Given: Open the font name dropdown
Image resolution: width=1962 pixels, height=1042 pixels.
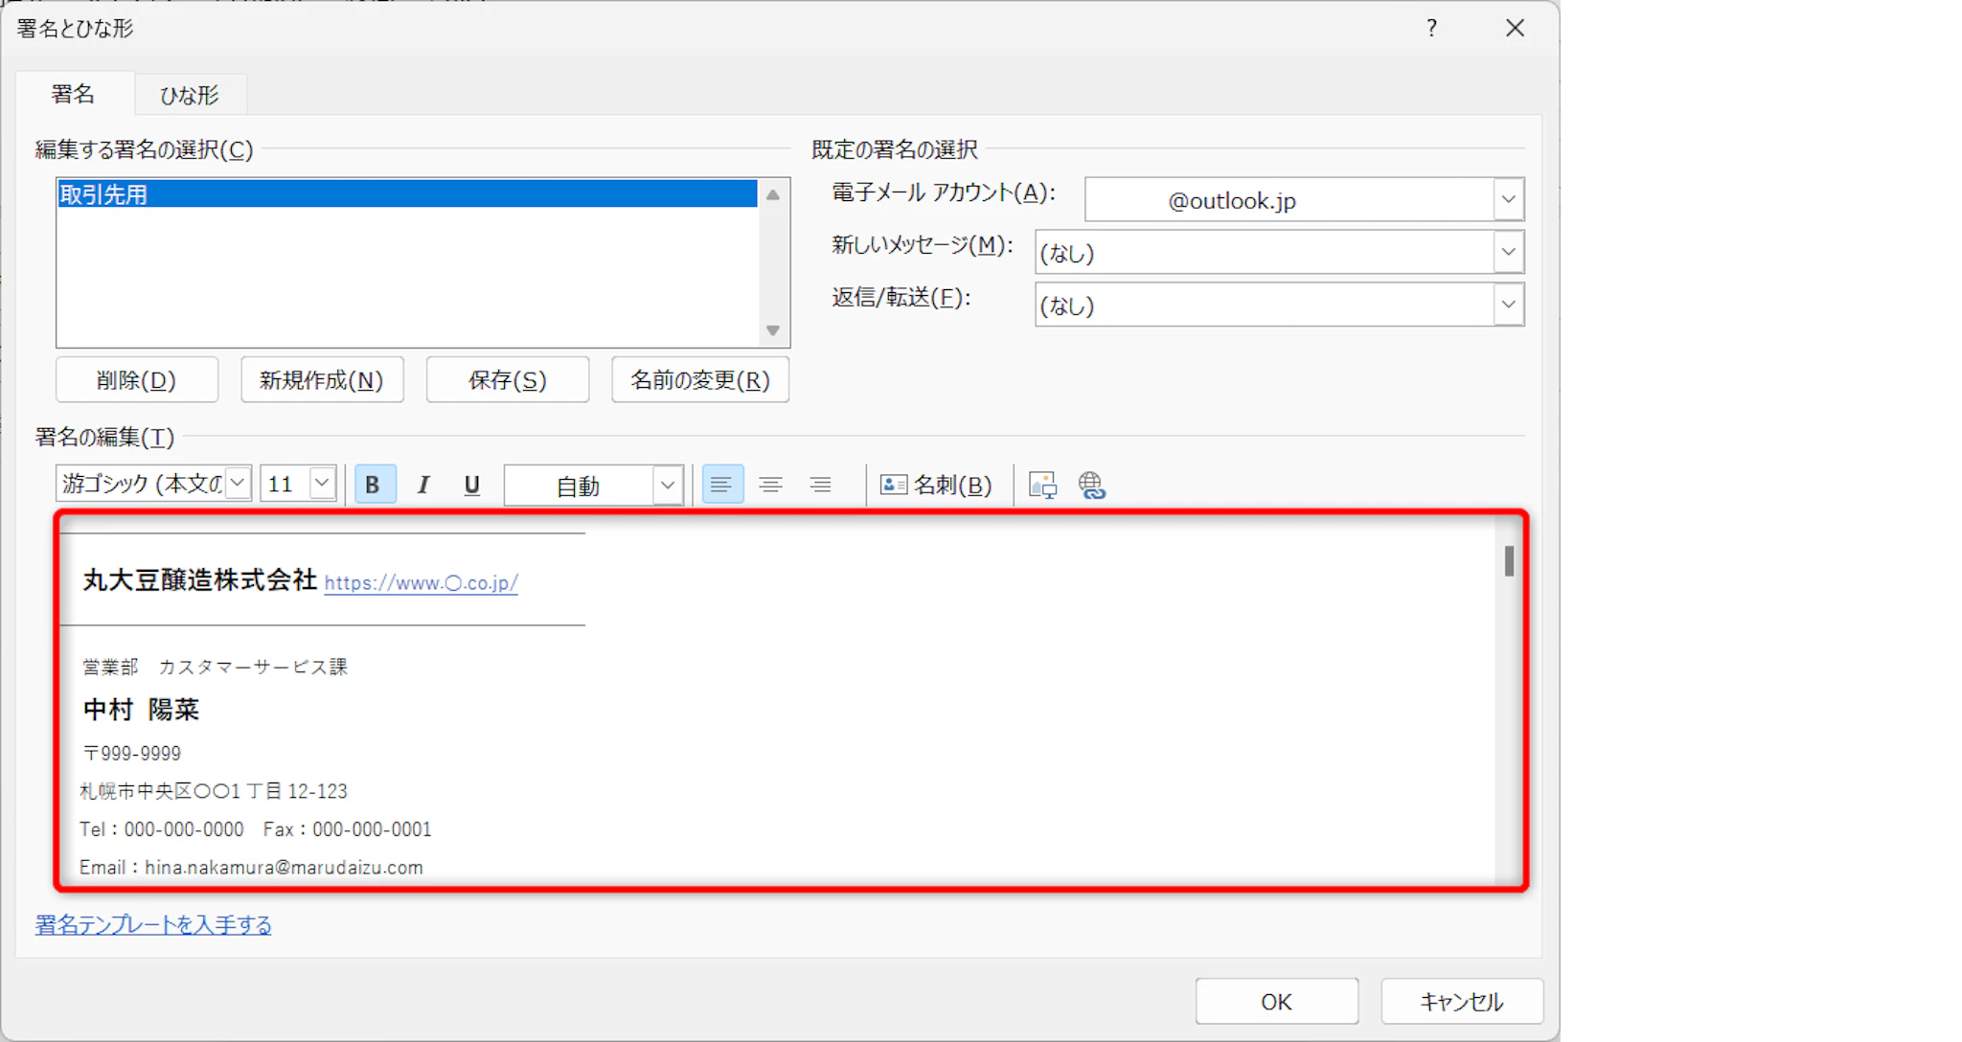Looking at the screenshot, I should tap(238, 483).
